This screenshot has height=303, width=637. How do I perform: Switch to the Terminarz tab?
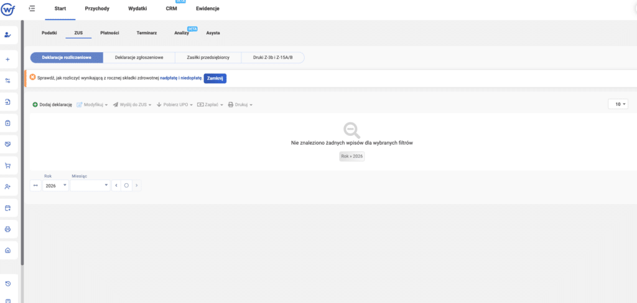(147, 33)
